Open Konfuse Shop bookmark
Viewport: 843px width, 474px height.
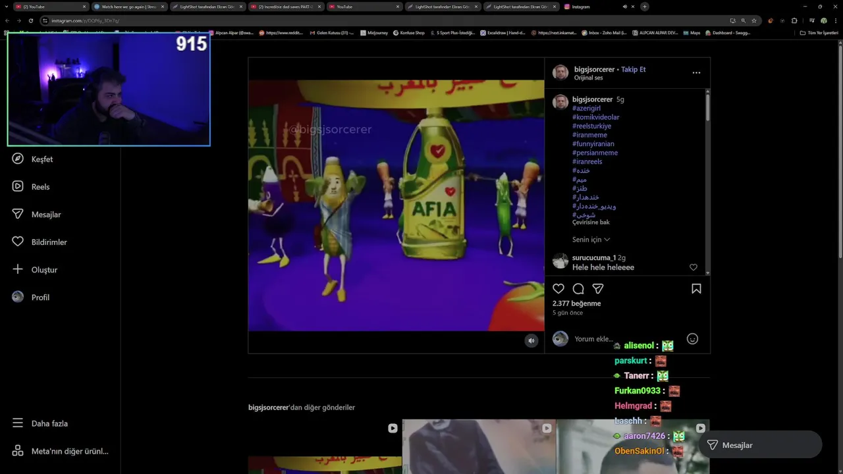coord(408,32)
